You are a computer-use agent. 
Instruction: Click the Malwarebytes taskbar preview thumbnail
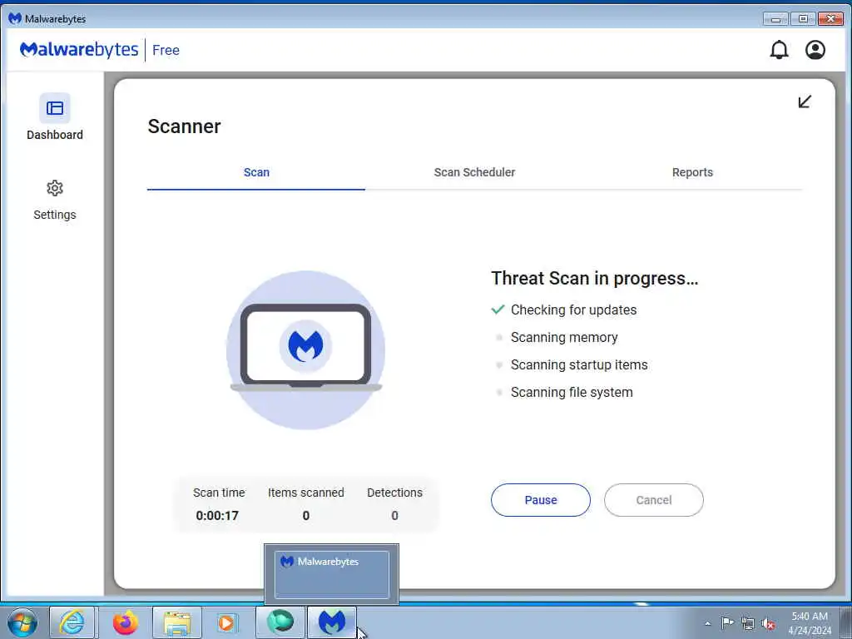[x=331, y=574]
